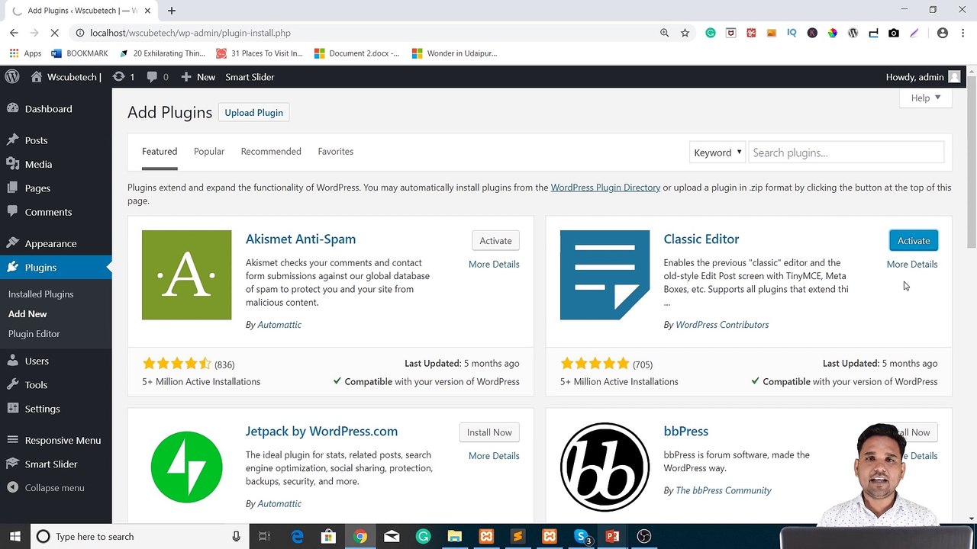Click the Jetpack plugin icon
This screenshot has width=977, height=549.
click(x=186, y=467)
